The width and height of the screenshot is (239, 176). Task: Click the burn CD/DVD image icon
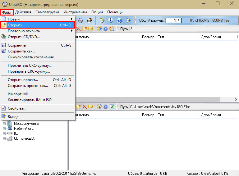tap(90, 20)
